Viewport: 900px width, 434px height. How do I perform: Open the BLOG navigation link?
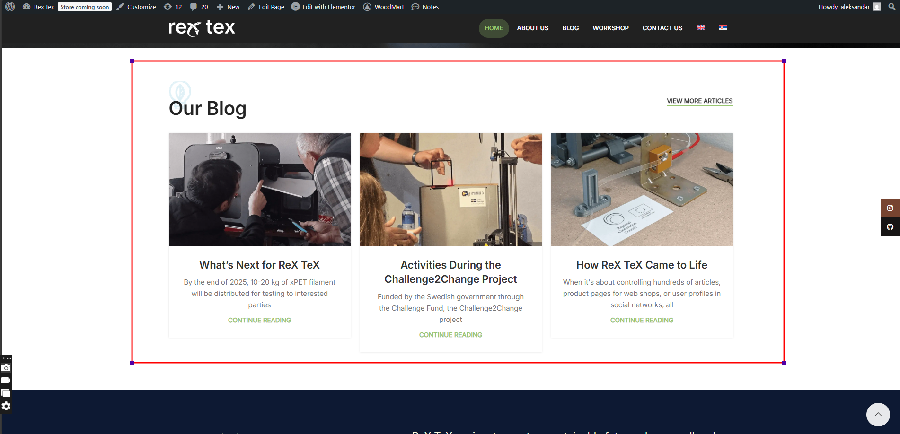click(571, 28)
